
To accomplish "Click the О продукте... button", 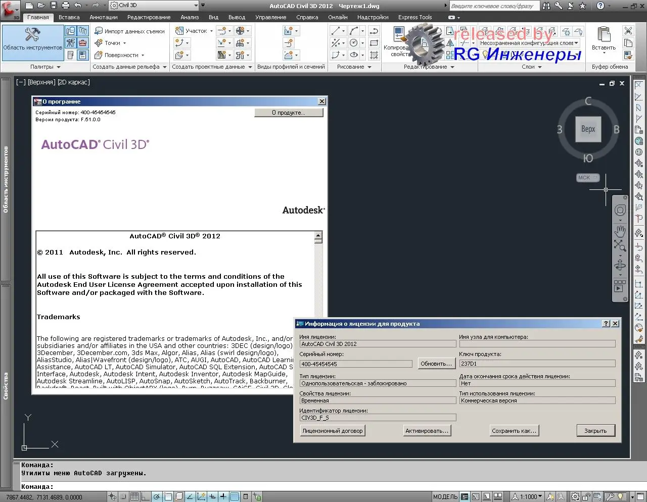I will tap(289, 113).
